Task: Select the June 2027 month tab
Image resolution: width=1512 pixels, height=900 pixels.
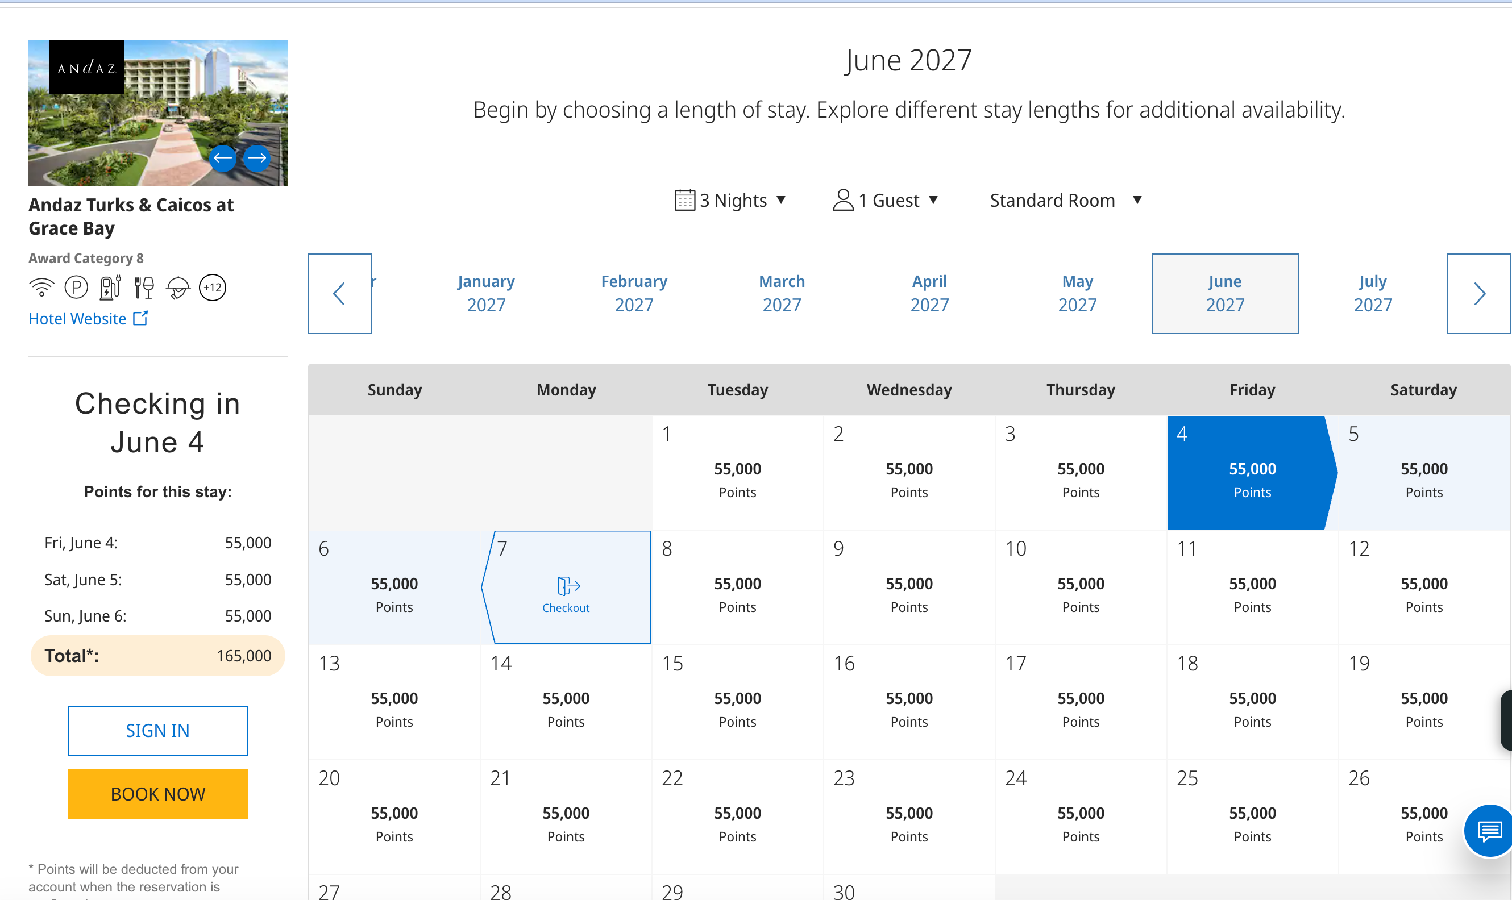Action: click(x=1225, y=294)
